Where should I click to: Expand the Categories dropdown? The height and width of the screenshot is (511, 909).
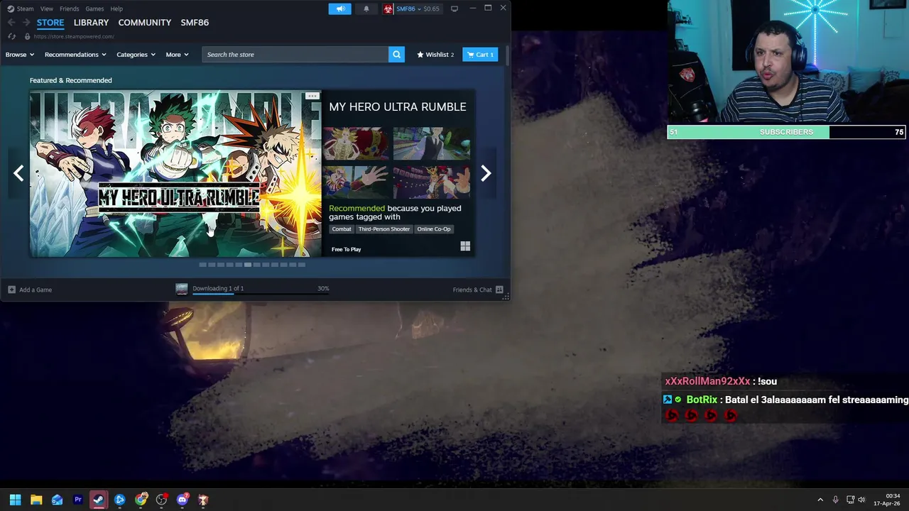[136, 55]
